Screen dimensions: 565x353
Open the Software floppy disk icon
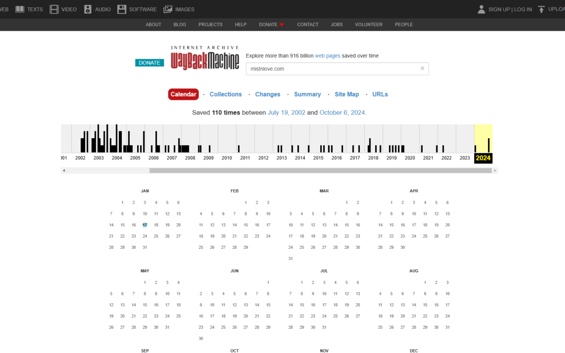[122, 9]
